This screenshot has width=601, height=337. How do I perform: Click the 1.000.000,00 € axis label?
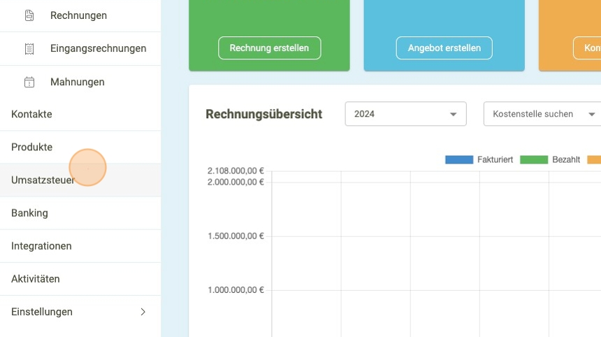click(236, 290)
